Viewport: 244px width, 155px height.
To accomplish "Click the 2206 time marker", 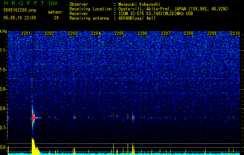I will click(x=142, y=33).
